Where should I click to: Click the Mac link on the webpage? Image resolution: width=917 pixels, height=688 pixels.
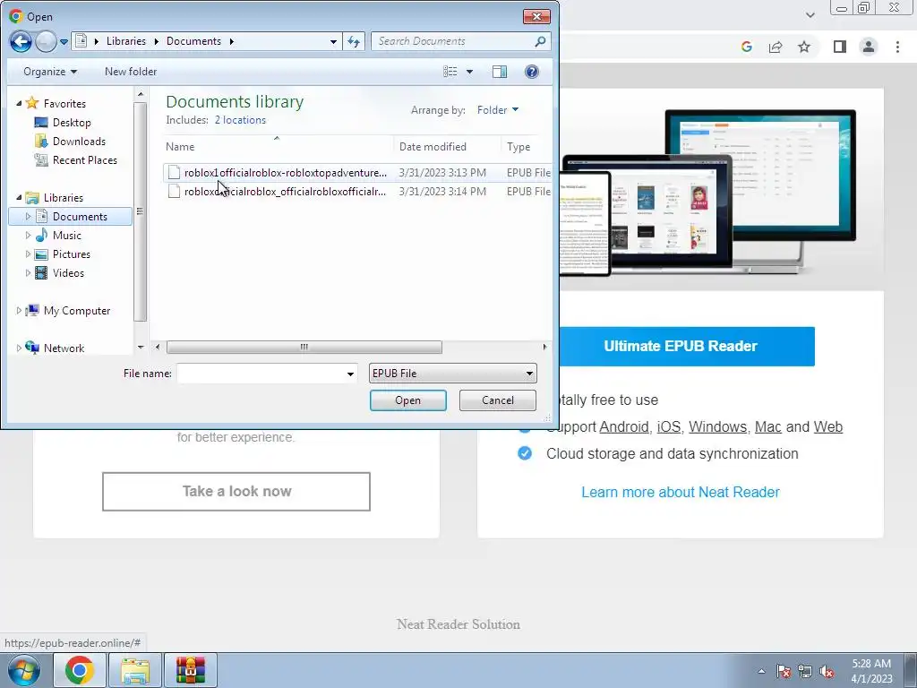[767, 427]
